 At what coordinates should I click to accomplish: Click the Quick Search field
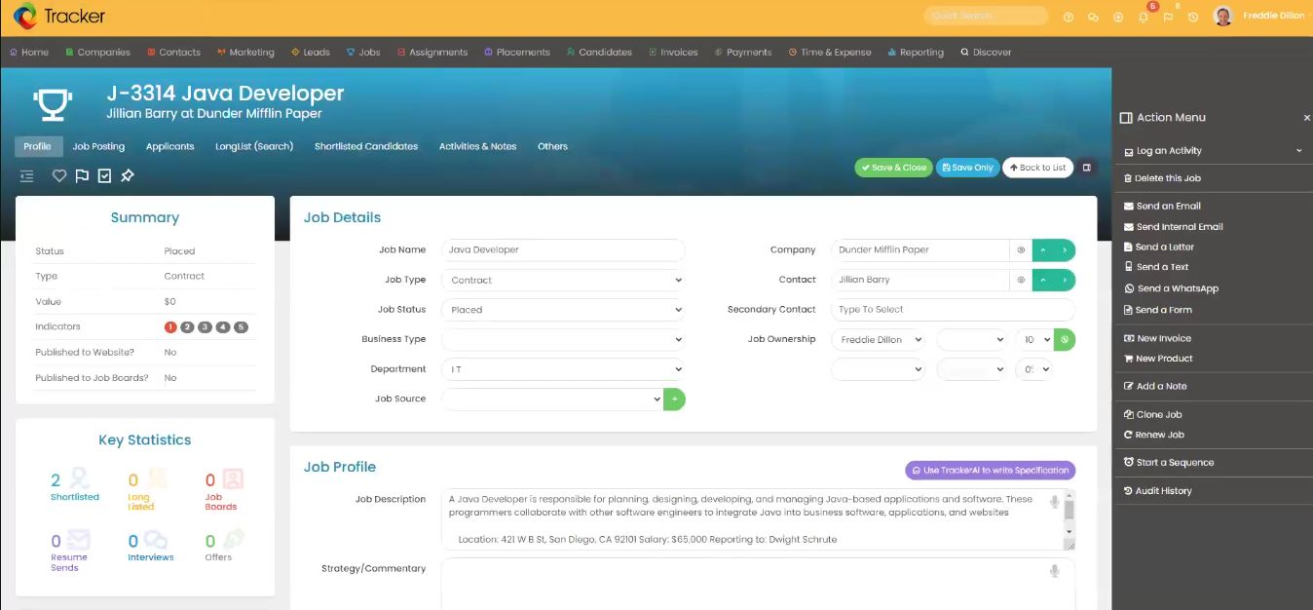pos(986,16)
